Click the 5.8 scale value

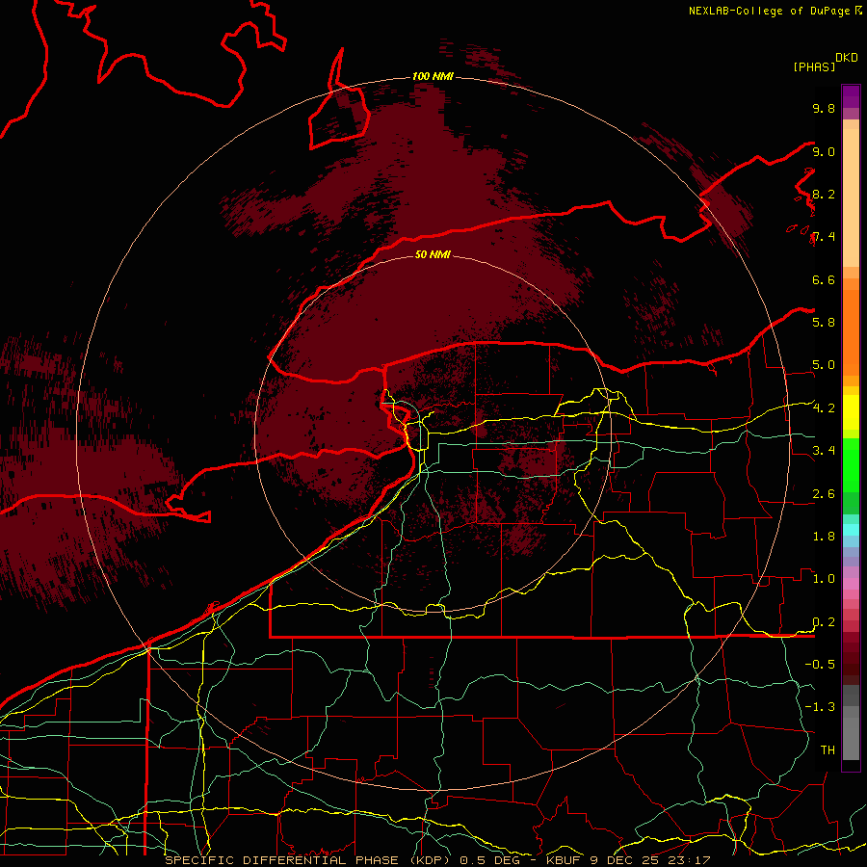[824, 323]
